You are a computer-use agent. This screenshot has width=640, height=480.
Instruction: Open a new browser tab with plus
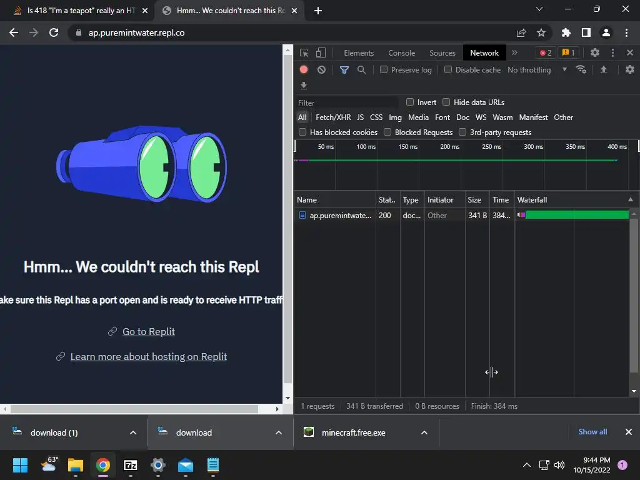click(x=318, y=11)
